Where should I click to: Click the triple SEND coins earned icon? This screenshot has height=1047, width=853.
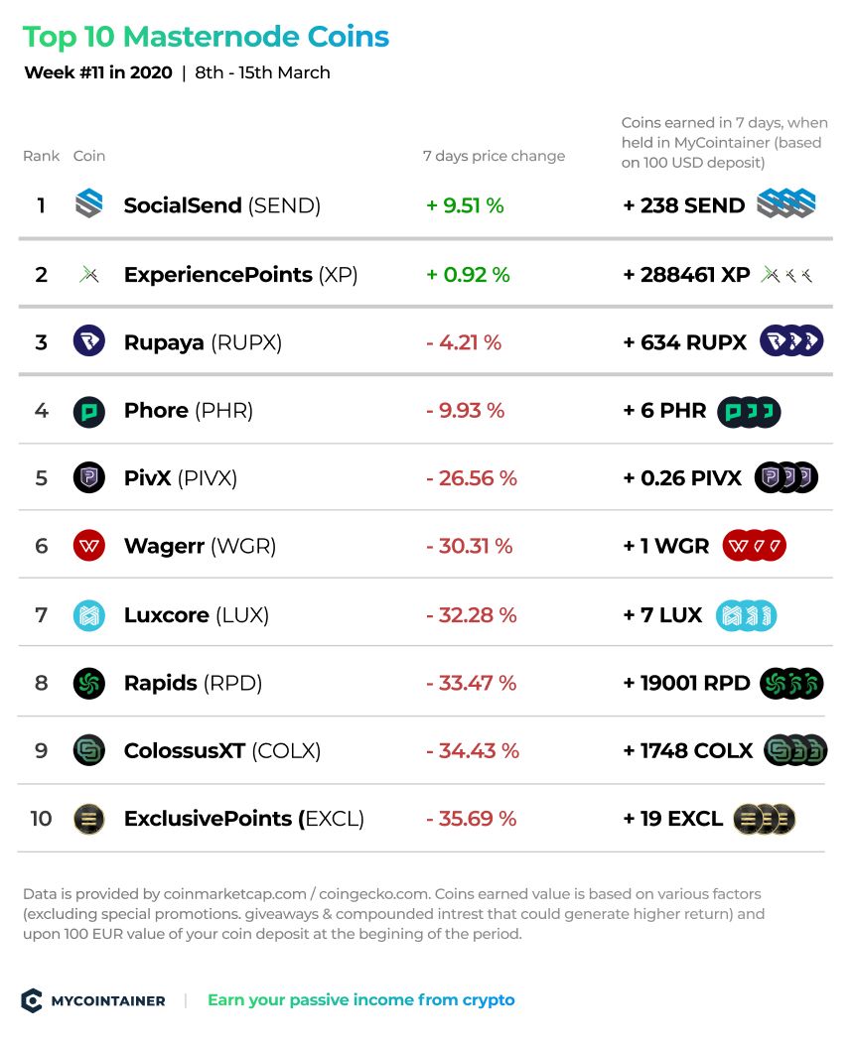click(786, 203)
